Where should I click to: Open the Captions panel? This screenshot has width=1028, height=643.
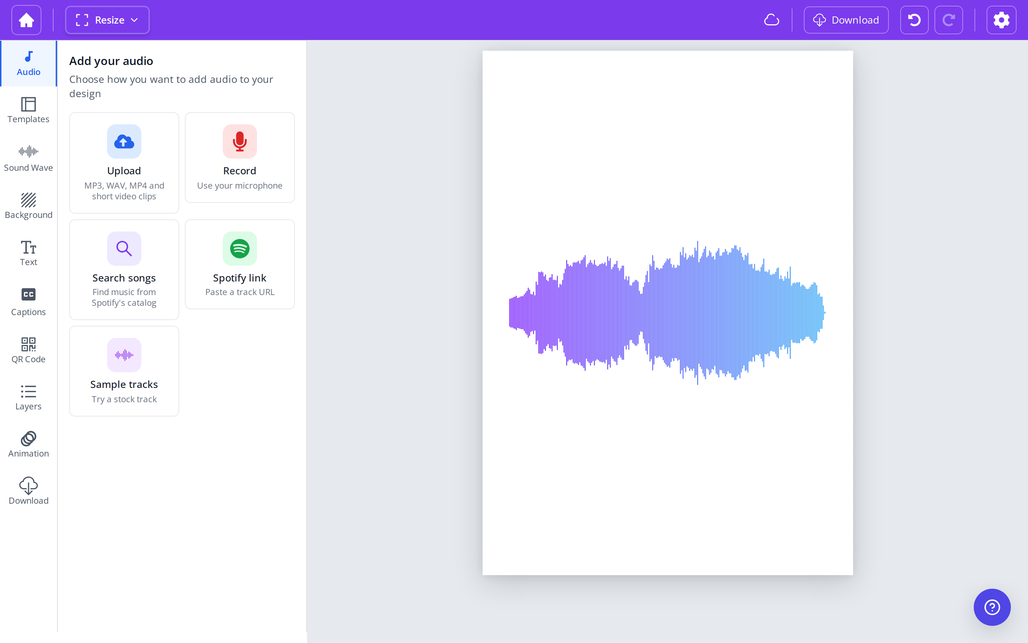point(29,302)
